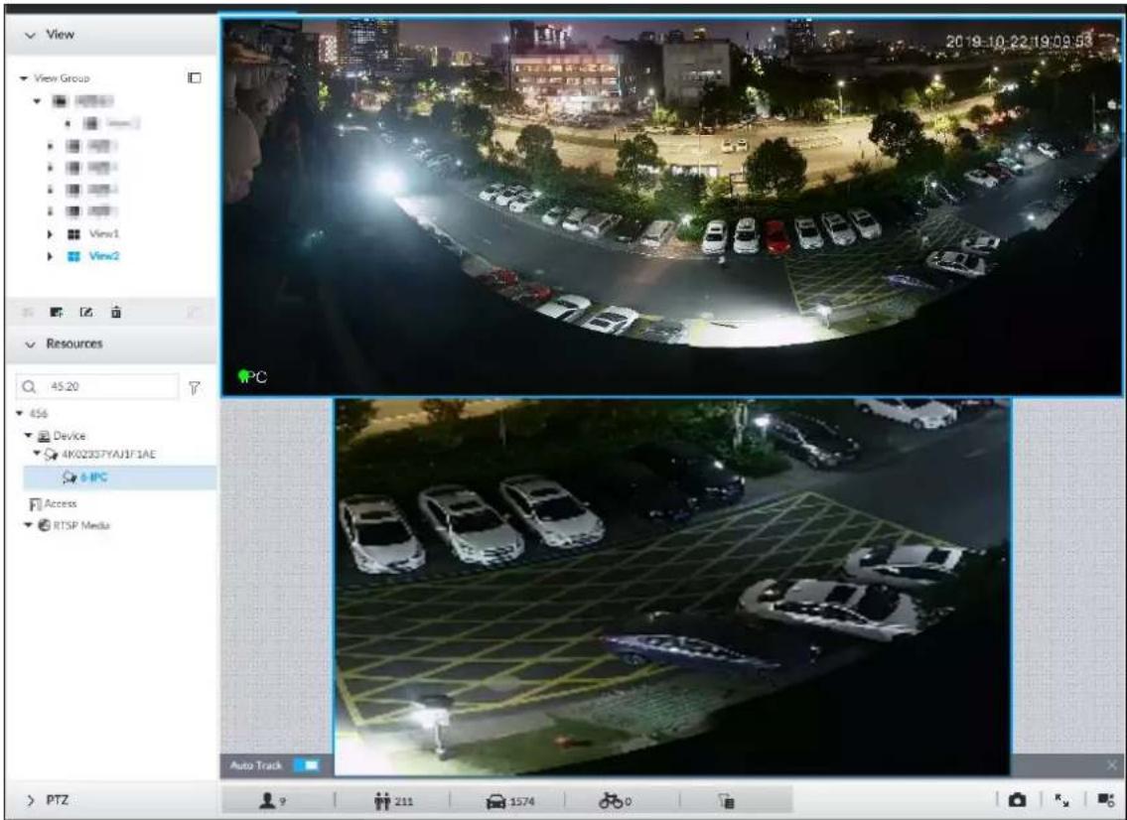The image size is (1127, 820).
Task: Click the camera icon beside 4K02337YAJ1F1AE
Action: click(x=51, y=455)
